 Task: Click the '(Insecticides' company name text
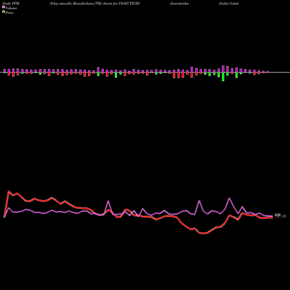(x=179, y=3)
